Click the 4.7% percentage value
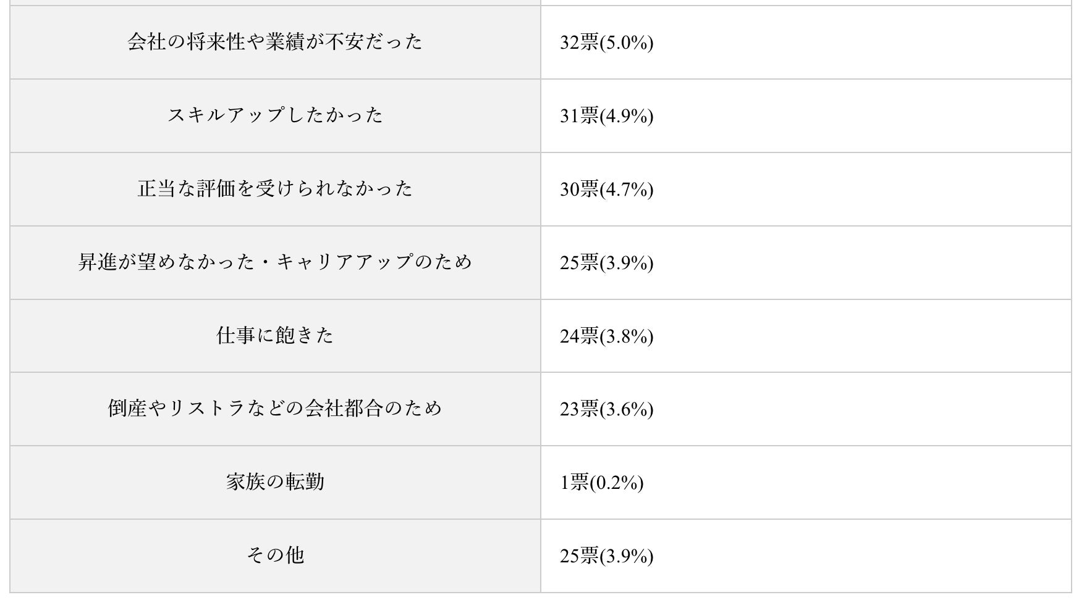Screen dimensions: 1079x600 tap(626, 190)
